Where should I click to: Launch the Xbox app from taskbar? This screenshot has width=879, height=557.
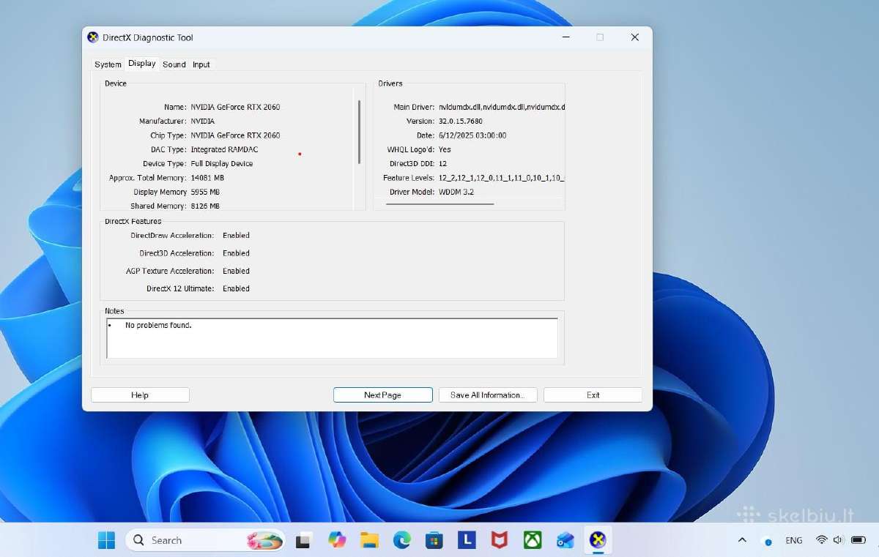click(x=533, y=540)
